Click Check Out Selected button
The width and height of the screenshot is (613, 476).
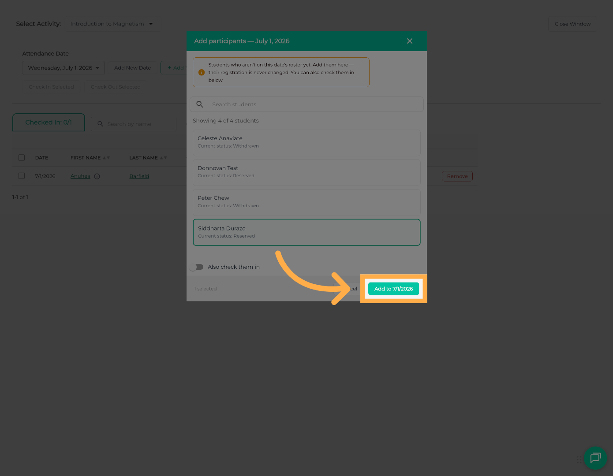click(116, 87)
